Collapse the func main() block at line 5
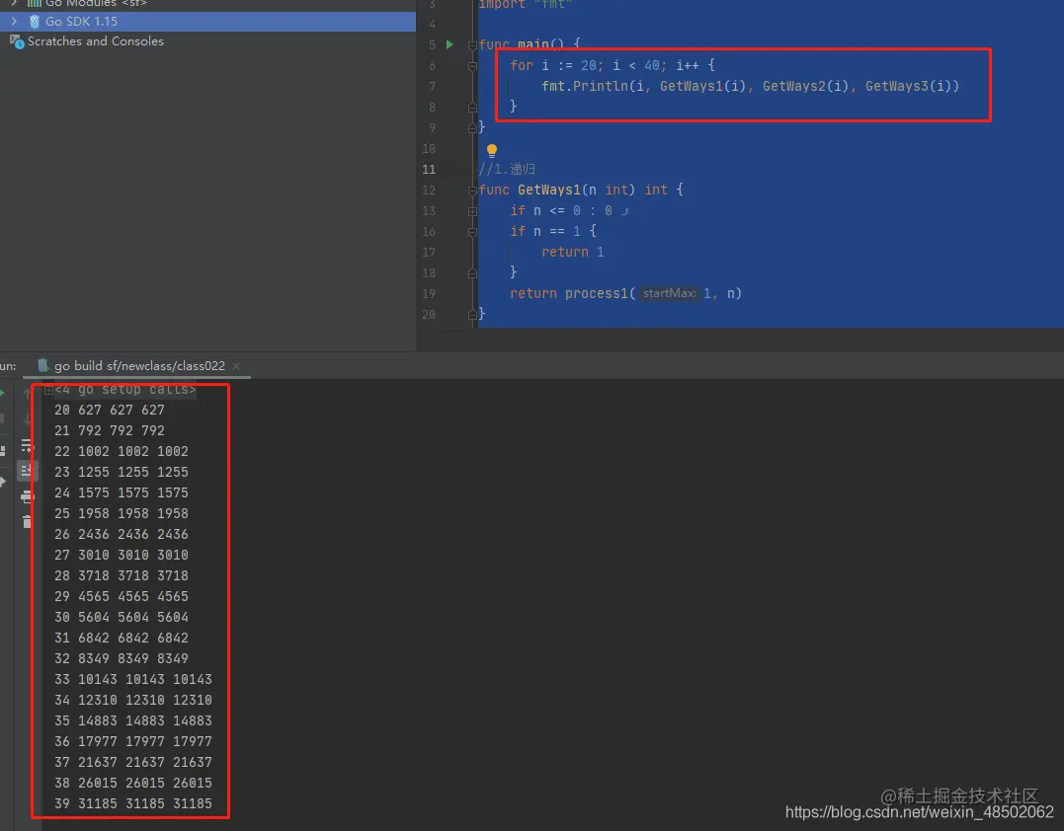Screen dimensions: 1064x831 click(x=472, y=45)
